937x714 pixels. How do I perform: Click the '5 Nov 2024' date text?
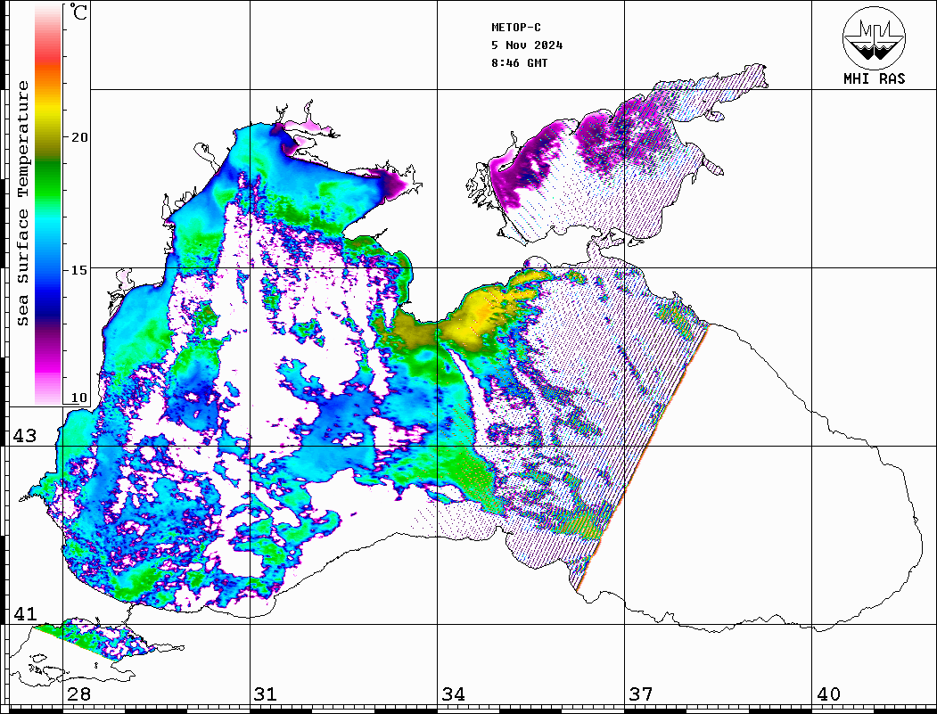coord(527,45)
